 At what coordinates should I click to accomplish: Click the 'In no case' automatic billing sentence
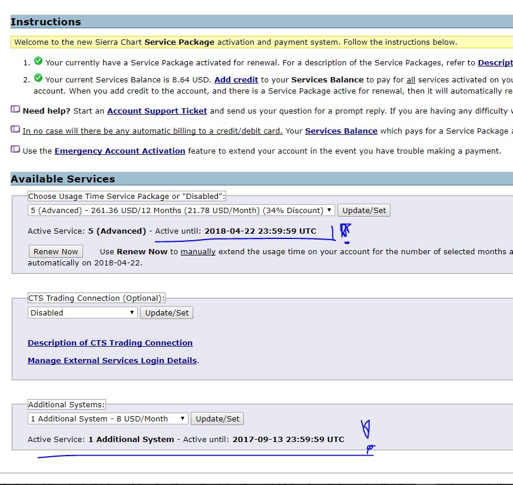(153, 131)
